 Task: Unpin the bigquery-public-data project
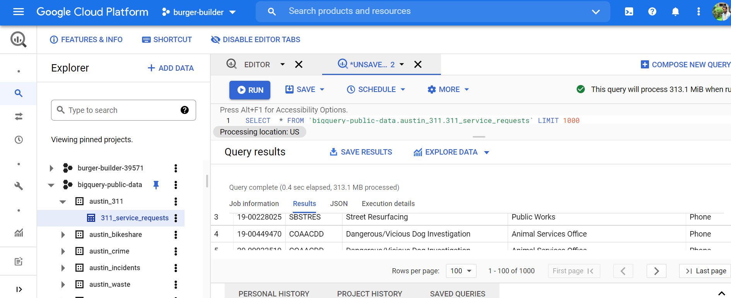[156, 185]
